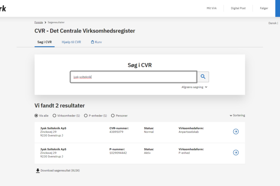The image size is (280, 186).
Task: Expand the Afgræns søgning options
Action: [194, 87]
